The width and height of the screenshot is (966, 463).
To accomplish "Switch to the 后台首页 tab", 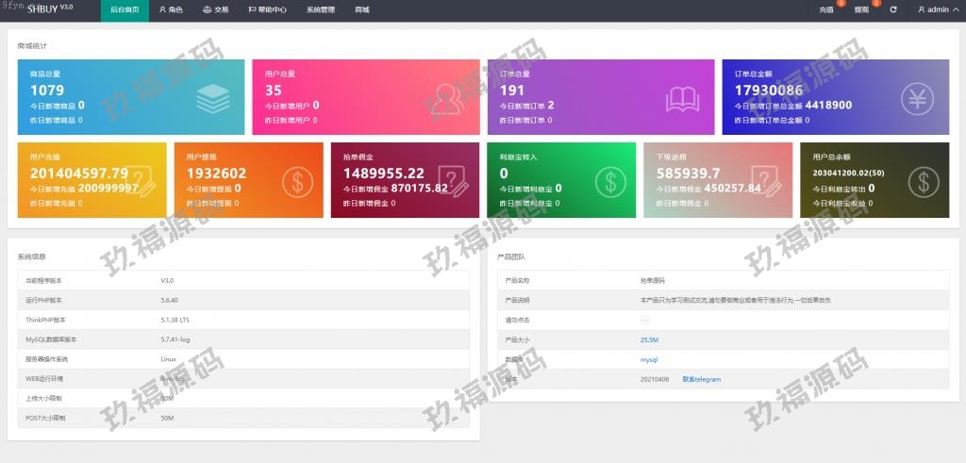I will (x=125, y=9).
